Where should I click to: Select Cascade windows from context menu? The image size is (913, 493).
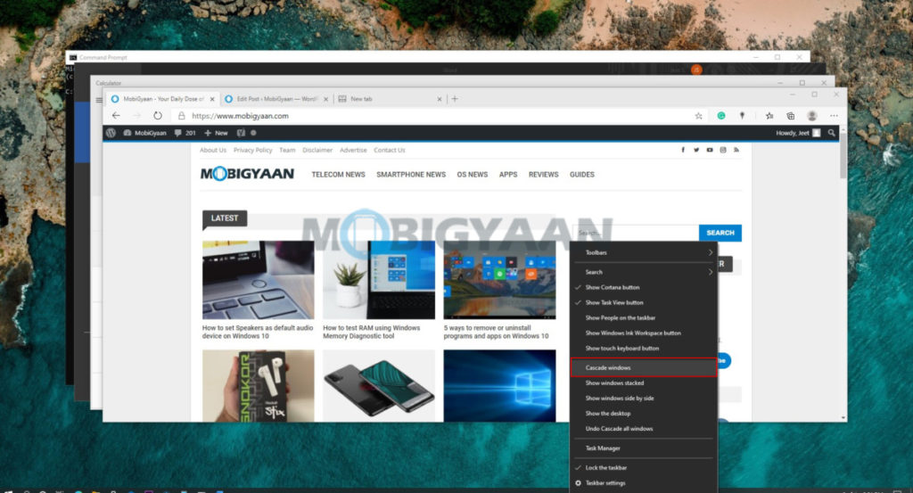(644, 368)
